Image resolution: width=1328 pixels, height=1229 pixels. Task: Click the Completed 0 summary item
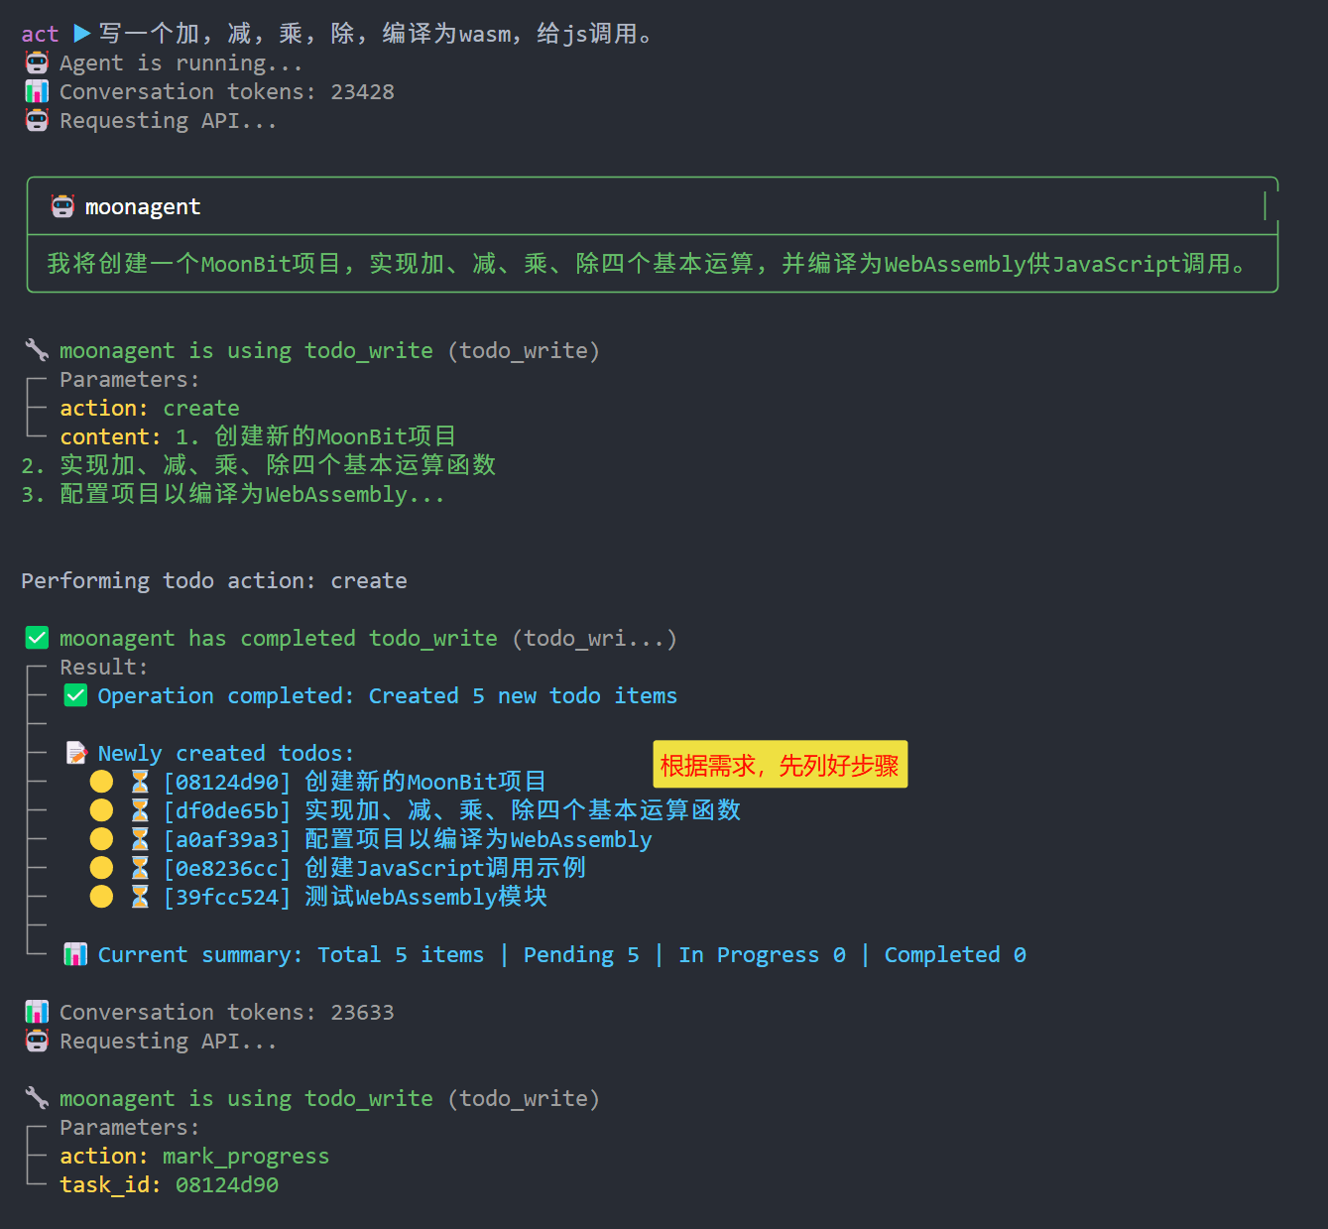pos(954,954)
